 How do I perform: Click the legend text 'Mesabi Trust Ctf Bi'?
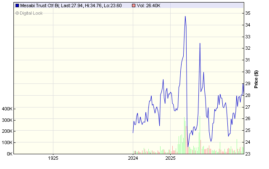point(40,5)
